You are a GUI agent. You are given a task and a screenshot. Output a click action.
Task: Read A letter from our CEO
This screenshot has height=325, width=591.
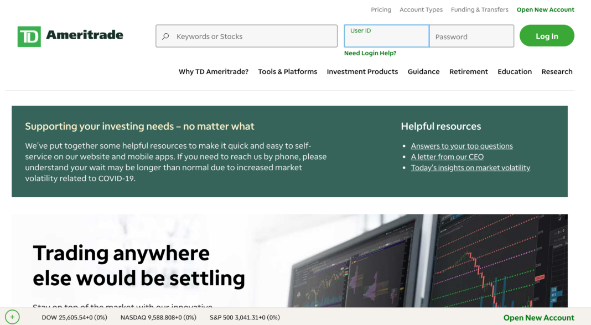447,156
